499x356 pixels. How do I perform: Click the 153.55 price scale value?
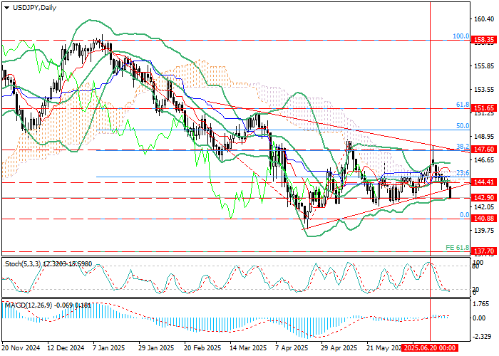tap(484, 90)
